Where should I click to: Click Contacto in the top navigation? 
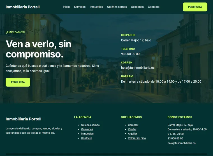click(x=154, y=7)
